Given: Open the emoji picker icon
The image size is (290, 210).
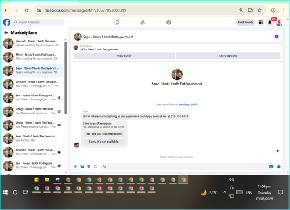Looking at the screenshot, I should tap(271, 166).
